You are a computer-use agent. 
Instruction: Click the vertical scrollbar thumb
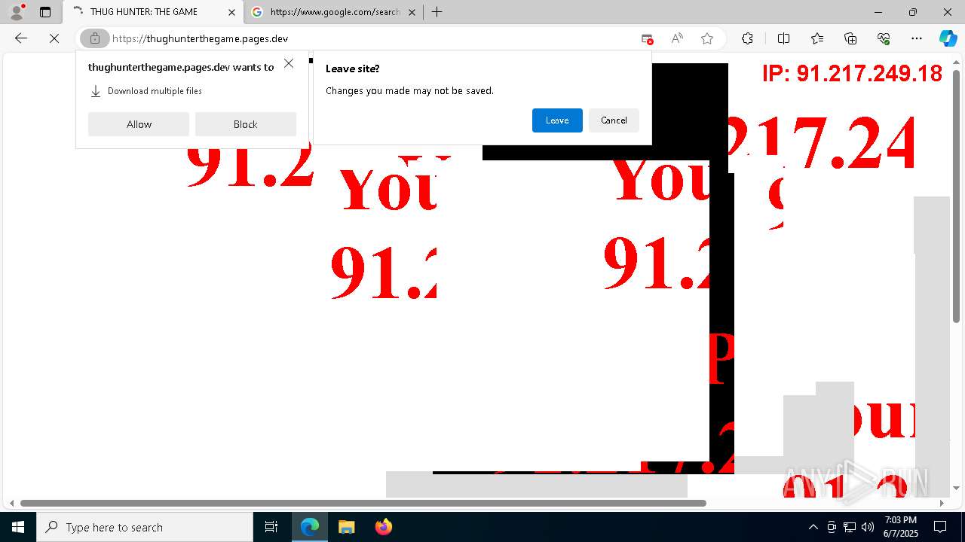pos(957,196)
